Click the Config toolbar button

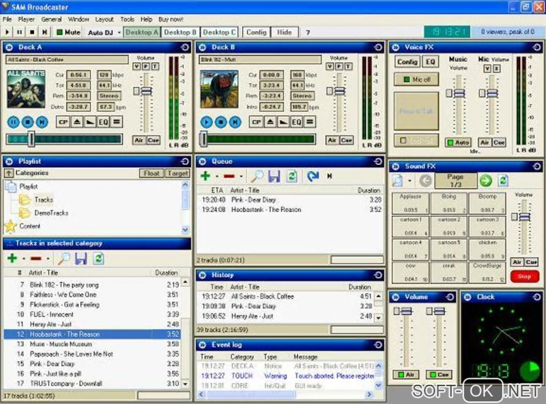coord(256,32)
